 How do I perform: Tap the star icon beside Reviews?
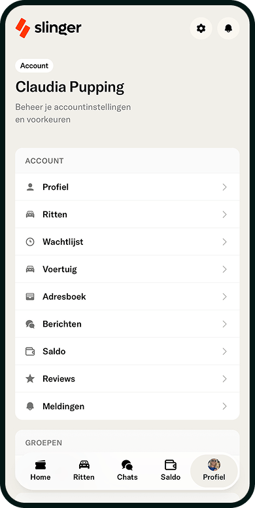point(30,379)
